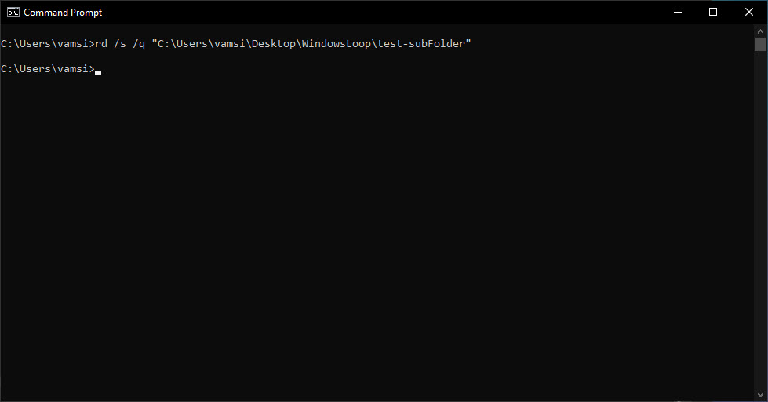
Task: Click the scrollbar up arrow
Action: 760,31
